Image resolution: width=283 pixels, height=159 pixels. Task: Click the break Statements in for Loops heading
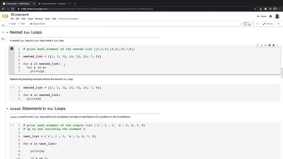38,109
